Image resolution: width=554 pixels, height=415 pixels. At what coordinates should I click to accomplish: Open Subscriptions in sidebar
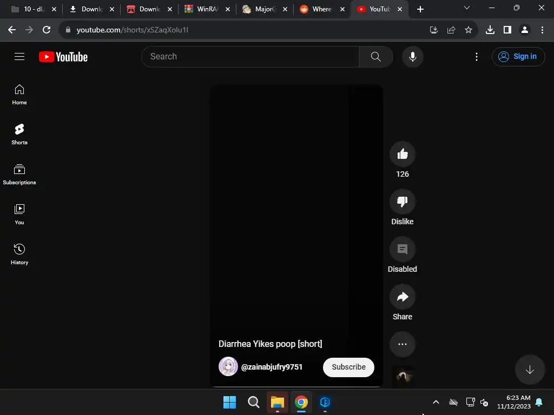(x=19, y=175)
